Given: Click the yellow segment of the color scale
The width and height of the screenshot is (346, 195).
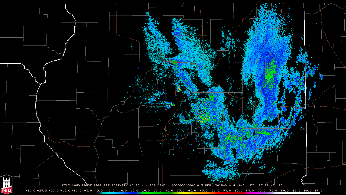Looking at the screenshot, I should click(187, 193).
